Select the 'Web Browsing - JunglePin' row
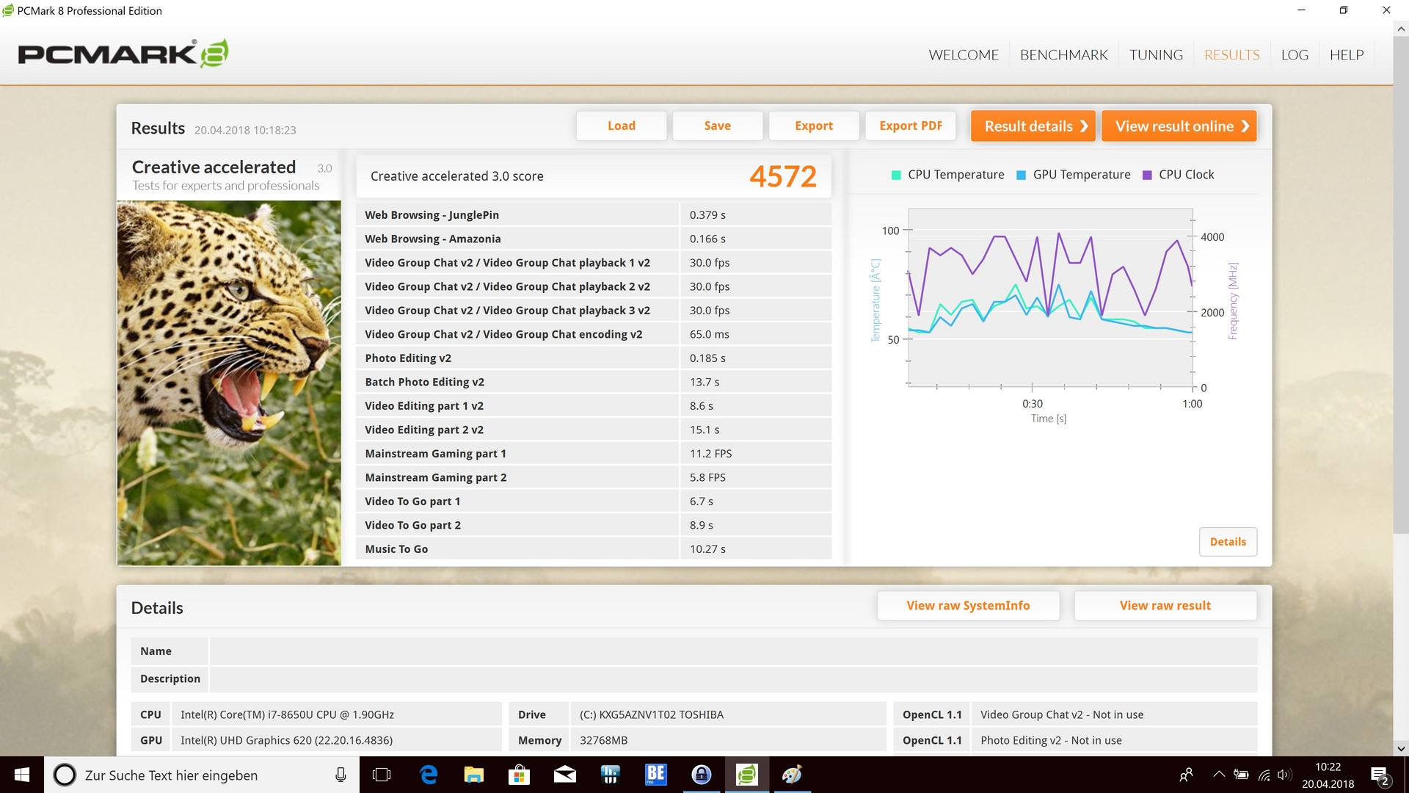Screen dimensions: 1409x793 pos(594,215)
